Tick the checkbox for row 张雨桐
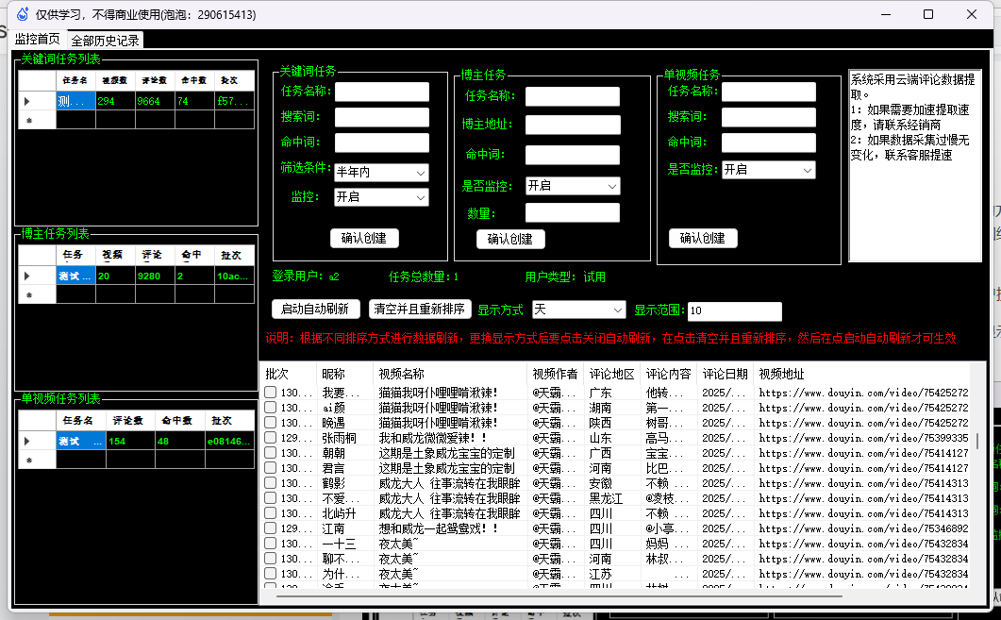 271,438
